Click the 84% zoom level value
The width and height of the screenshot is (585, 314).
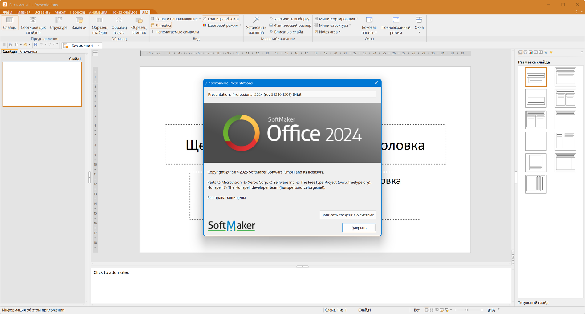tap(491, 310)
